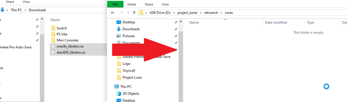Open recent locations dropdown arrow

(x=128, y=13)
